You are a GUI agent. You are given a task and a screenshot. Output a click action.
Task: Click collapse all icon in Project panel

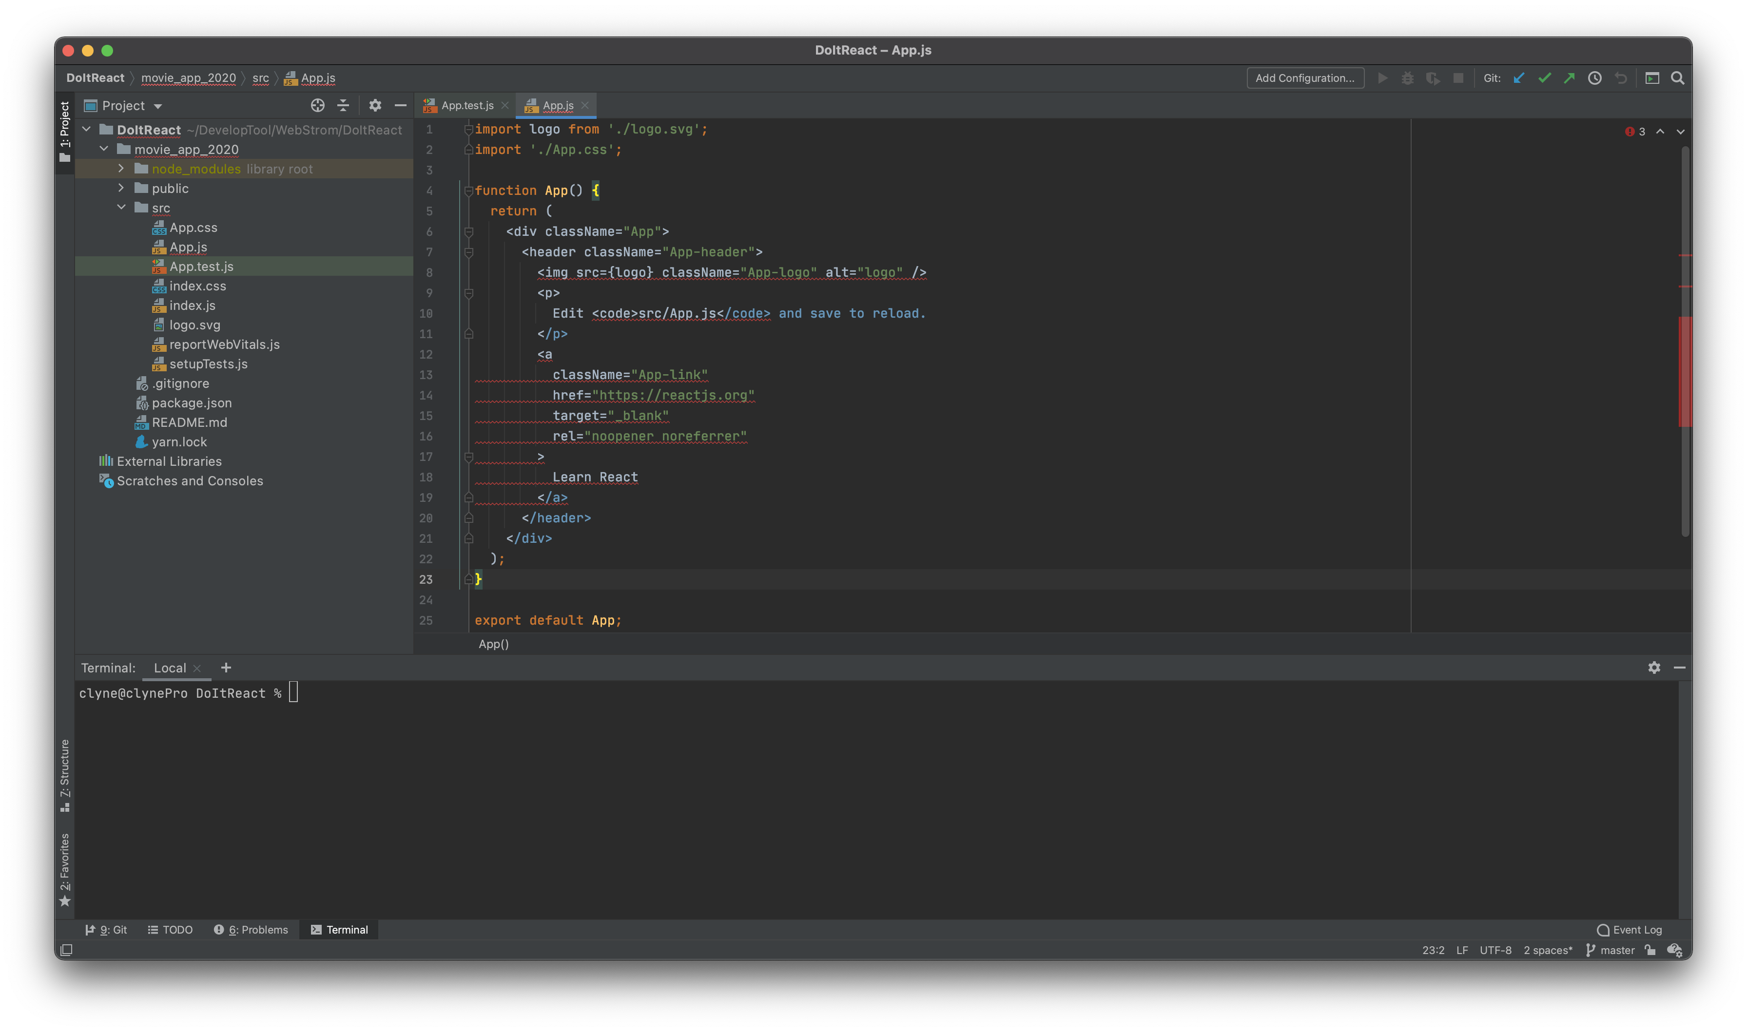343,105
